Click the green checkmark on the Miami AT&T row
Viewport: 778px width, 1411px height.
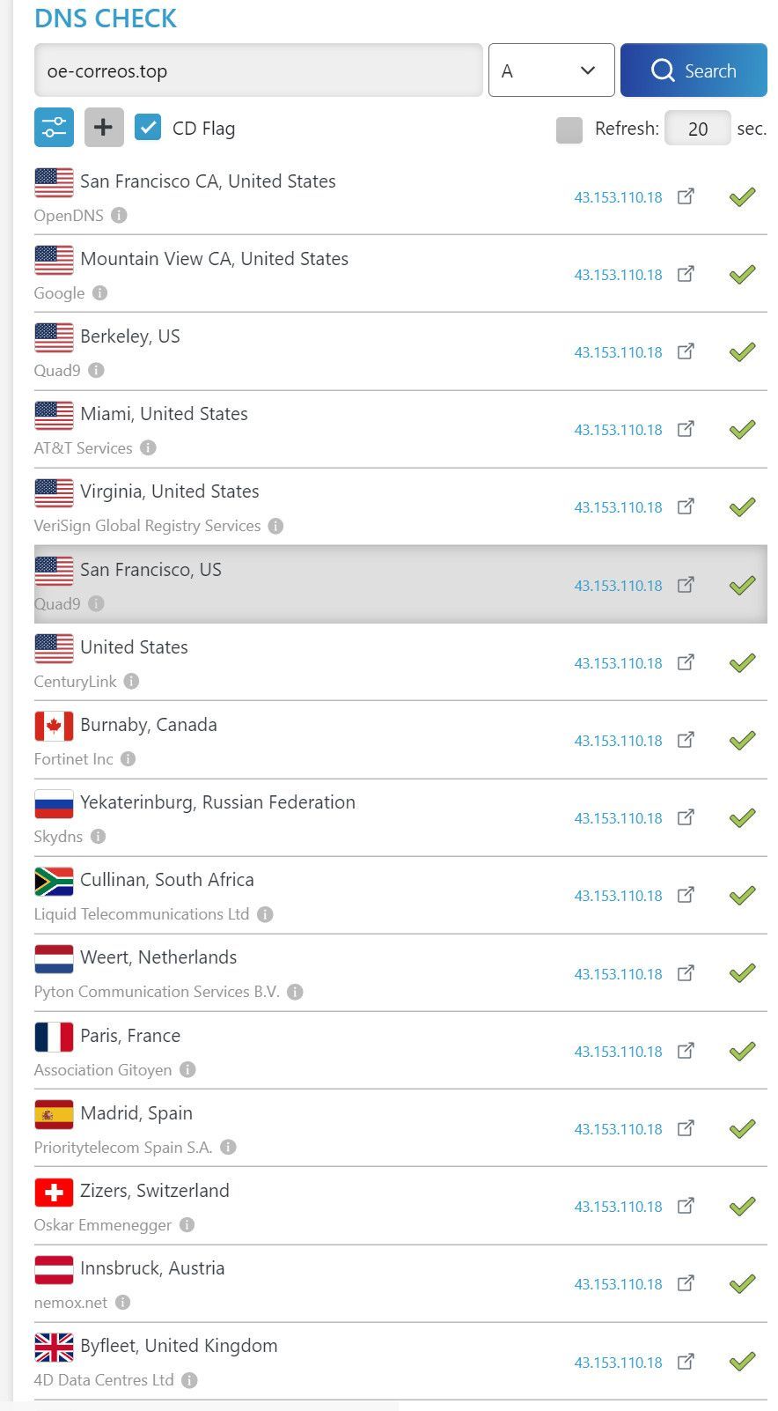coord(741,429)
